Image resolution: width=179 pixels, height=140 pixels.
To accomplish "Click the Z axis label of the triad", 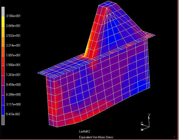I will 142,123.
